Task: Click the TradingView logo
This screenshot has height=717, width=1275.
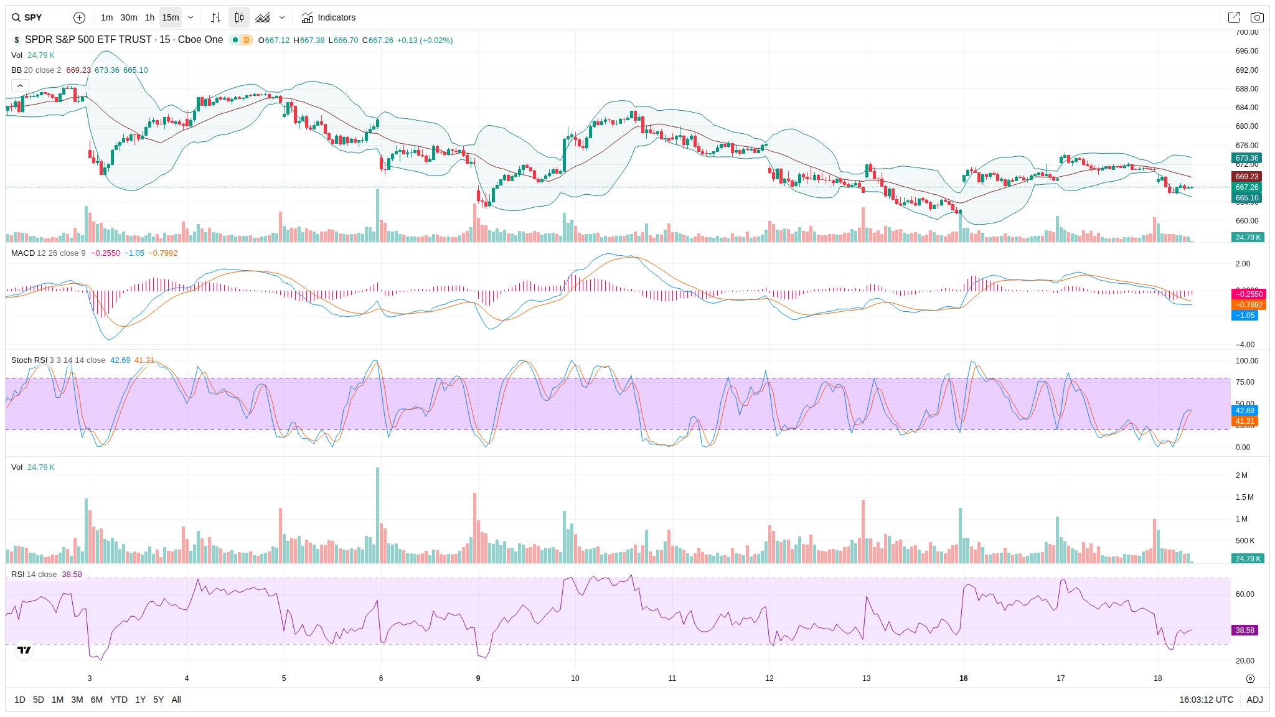Action: (x=24, y=650)
